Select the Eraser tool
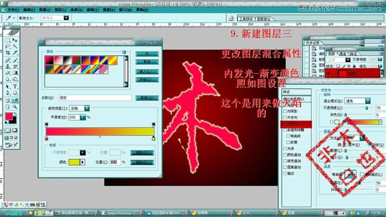The image size is (386, 217). pyautogui.click(x=8, y=73)
